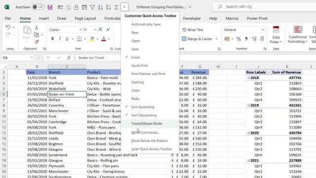Screen dimensions: 316x178
Task: Click the Email icon in Quick Access Toolbar
Action: coord(60,7)
